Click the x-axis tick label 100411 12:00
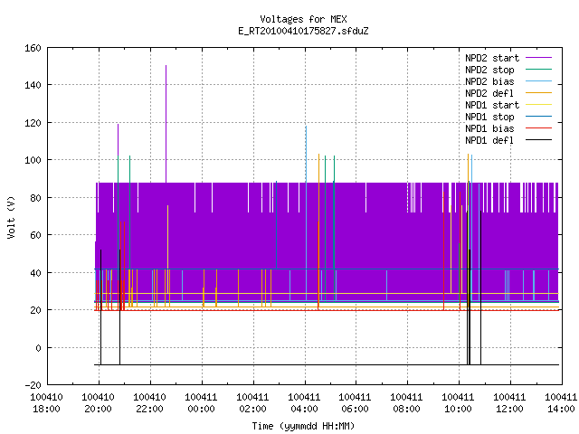The width and height of the screenshot is (579, 434). 509,403
